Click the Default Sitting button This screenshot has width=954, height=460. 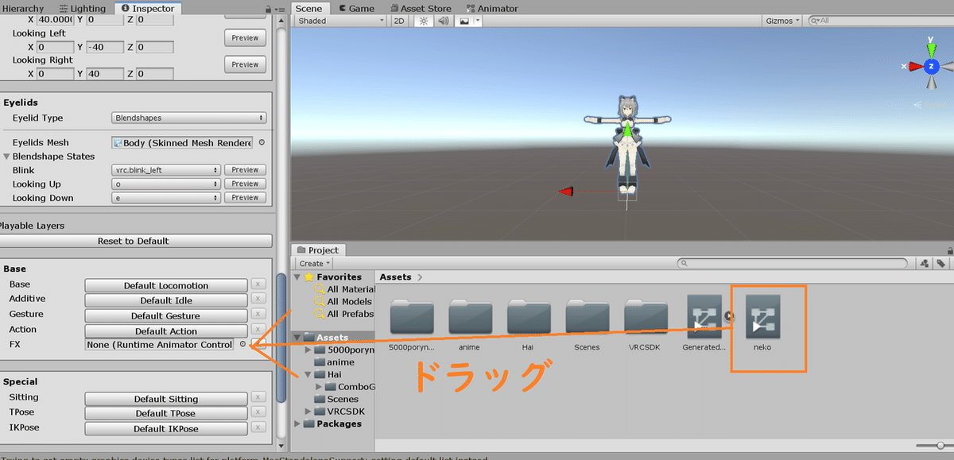pyautogui.click(x=166, y=399)
